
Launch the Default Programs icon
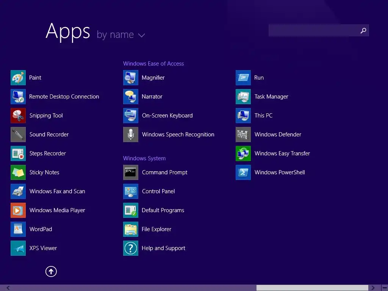pos(131,210)
